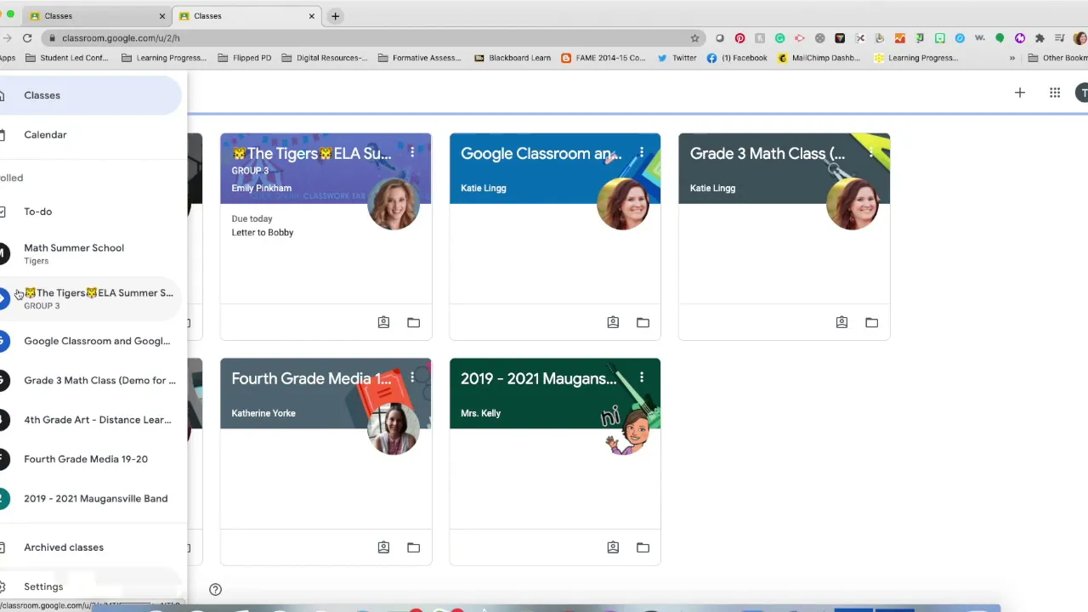Open three-dot menu on Tigers ELA card
This screenshot has width=1088, height=612.
[412, 153]
